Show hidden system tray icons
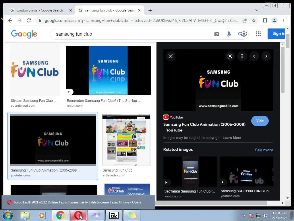The image size is (294, 221). tap(244, 216)
